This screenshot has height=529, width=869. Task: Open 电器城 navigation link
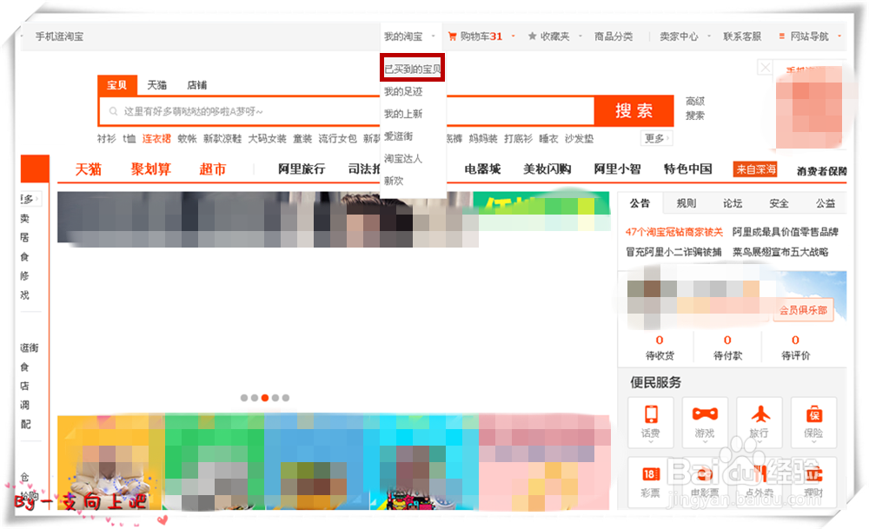482,169
